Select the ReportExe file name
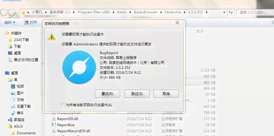Screen dimensions: 274x136 [66, 125]
